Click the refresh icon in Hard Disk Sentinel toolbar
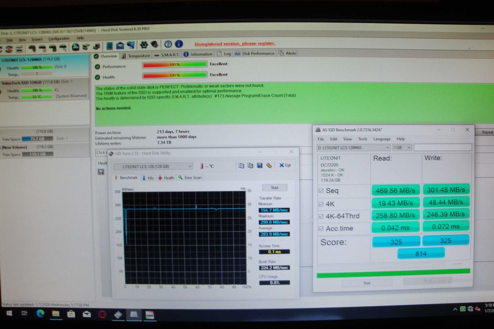 (8, 49)
